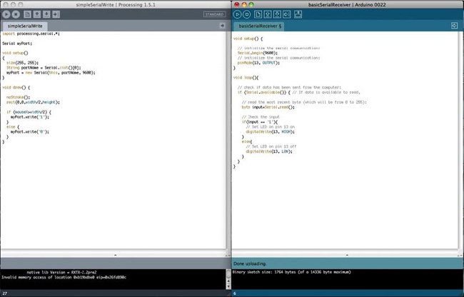Screen dimensions: 464x297
Task: Click the myPort.write('0'); line
Action: coord(30,132)
